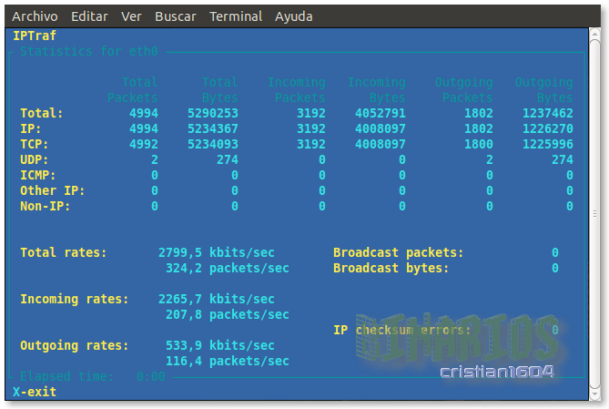Click the cristian1604 watermark text
The width and height of the screenshot is (609, 409).
tap(496, 372)
